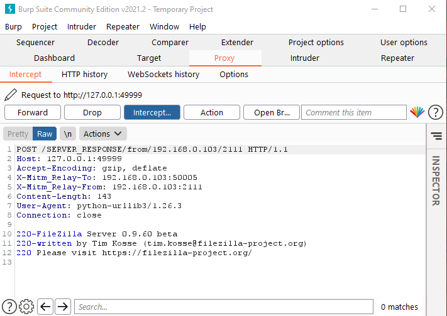Open the Window menu

point(164,27)
